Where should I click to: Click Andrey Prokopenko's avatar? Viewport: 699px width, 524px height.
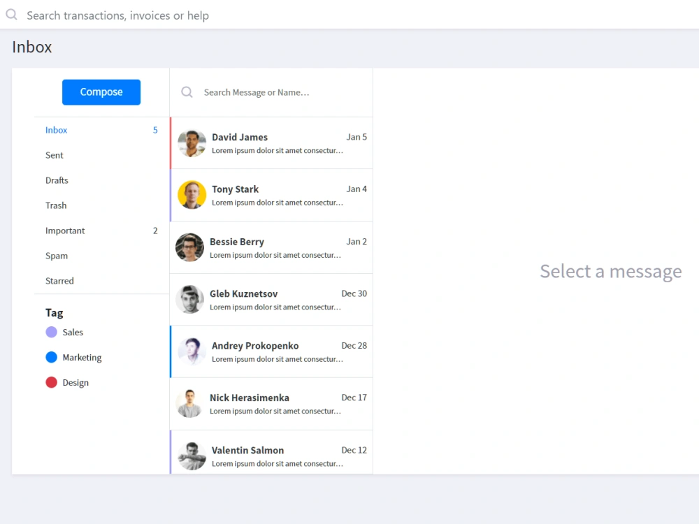(192, 351)
